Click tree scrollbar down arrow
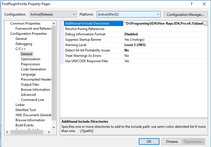The width and height of the screenshot is (211, 147). coord(54,127)
